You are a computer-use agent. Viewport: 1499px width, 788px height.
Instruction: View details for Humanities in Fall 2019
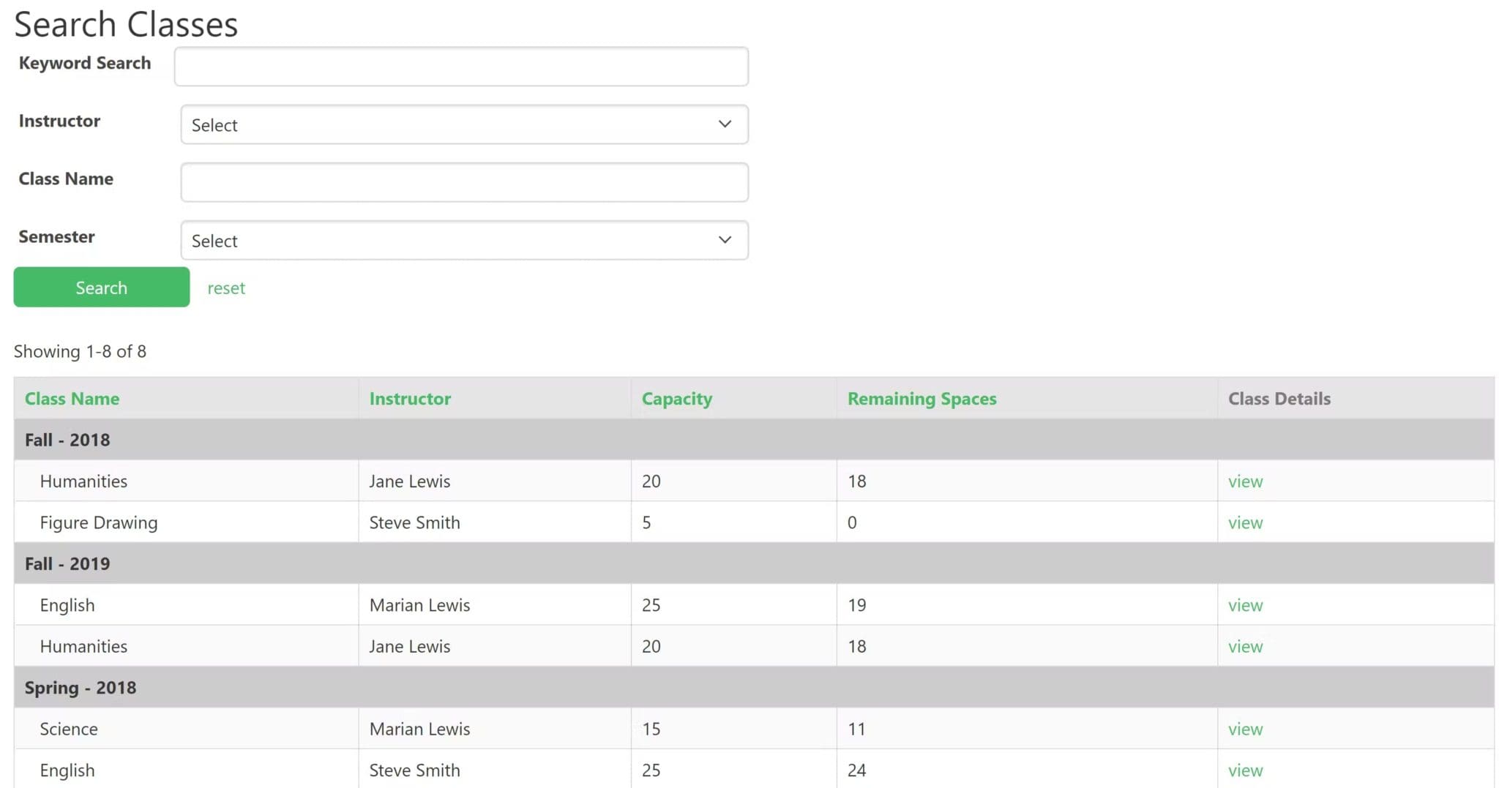(1245, 646)
